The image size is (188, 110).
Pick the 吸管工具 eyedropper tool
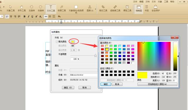pos(62,9)
